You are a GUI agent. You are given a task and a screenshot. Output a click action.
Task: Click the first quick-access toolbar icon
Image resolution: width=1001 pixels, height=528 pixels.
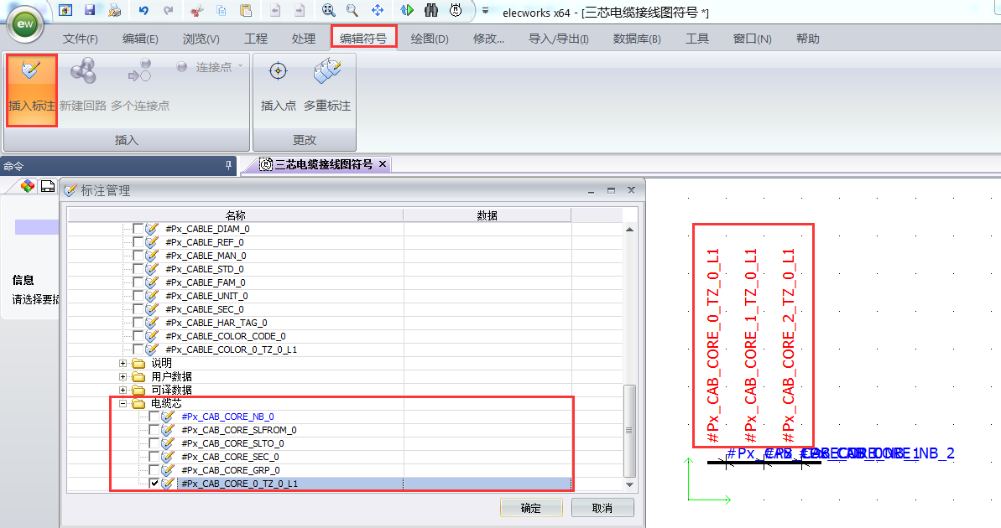tap(65, 10)
